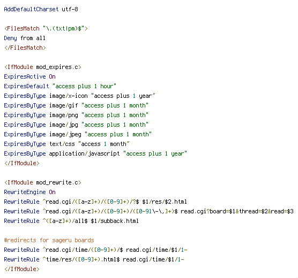Click the image/gif ExpiresByType line

[76, 105]
